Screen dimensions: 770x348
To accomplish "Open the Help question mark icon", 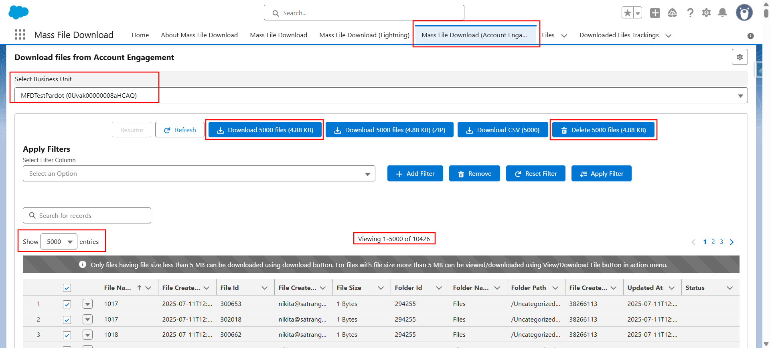I will (690, 13).
